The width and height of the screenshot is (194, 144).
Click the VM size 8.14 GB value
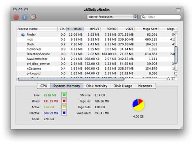click(x=100, y=95)
